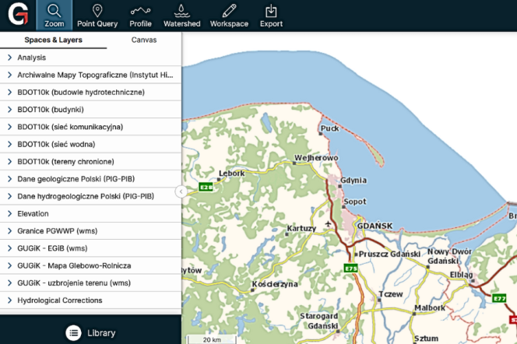Select the Zoom tool
The image size is (517, 344).
coord(54,16)
